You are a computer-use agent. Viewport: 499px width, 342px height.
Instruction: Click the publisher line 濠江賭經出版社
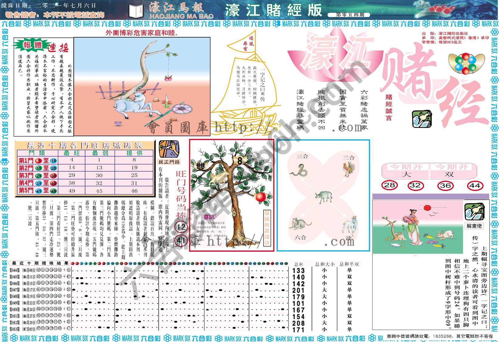[x=445, y=33]
